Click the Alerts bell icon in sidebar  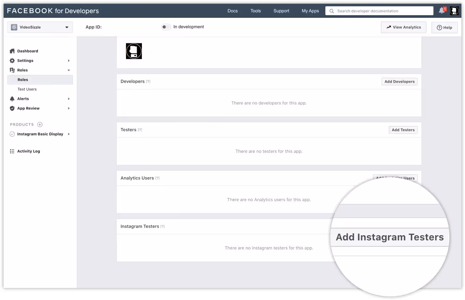[12, 99]
